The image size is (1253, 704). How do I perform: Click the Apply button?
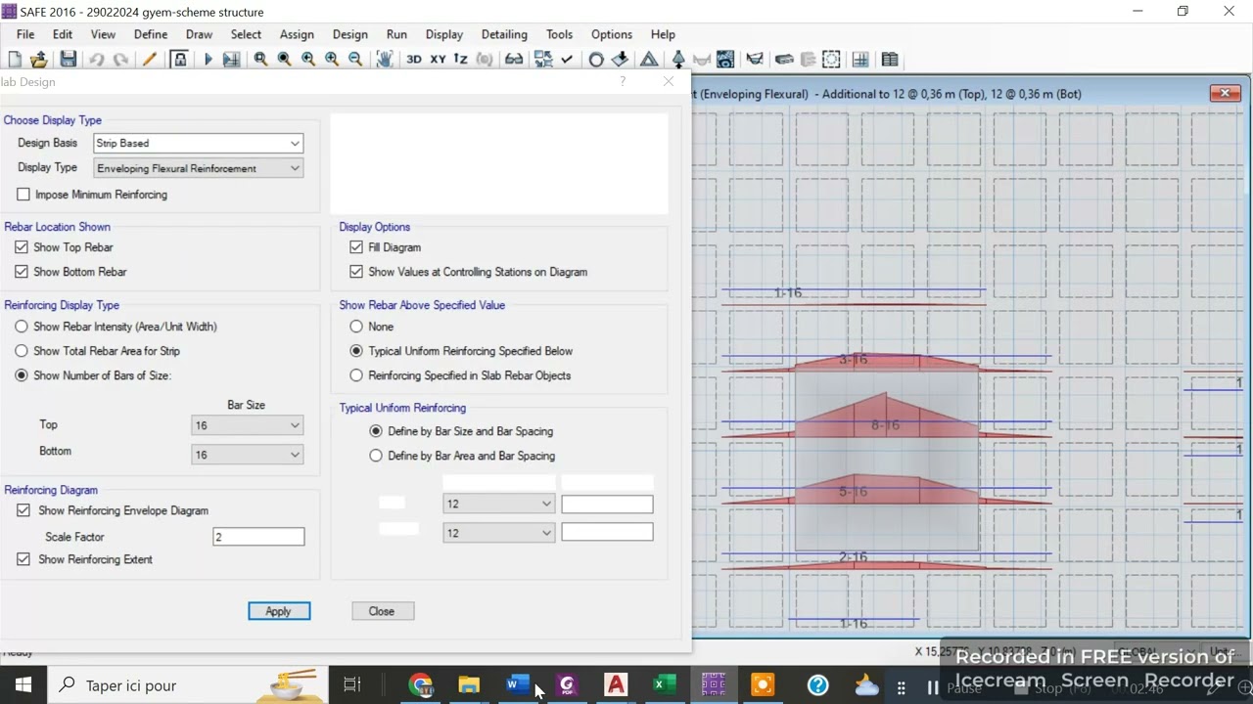tap(279, 611)
